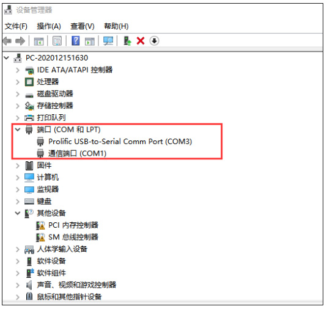Click the Back arrow toolbar icon

pos(7,41)
